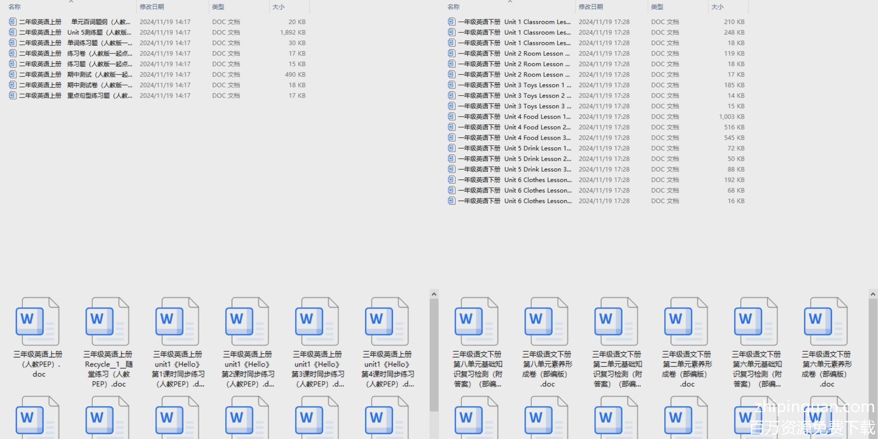Image resolution: width=878 pixels, height=439 pixels.
Task: Select the 二年级英语上册 重点句型练习题 file icon
Action: tap(12, 96)
